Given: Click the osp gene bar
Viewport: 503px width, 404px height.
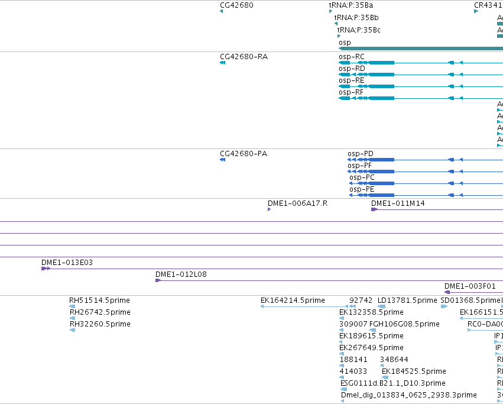Looking at the screenshot, I should tap(421, 49).
